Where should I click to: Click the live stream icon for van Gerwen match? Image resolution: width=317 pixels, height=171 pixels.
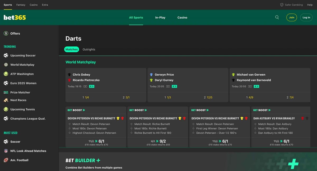(x=250, y=86)
